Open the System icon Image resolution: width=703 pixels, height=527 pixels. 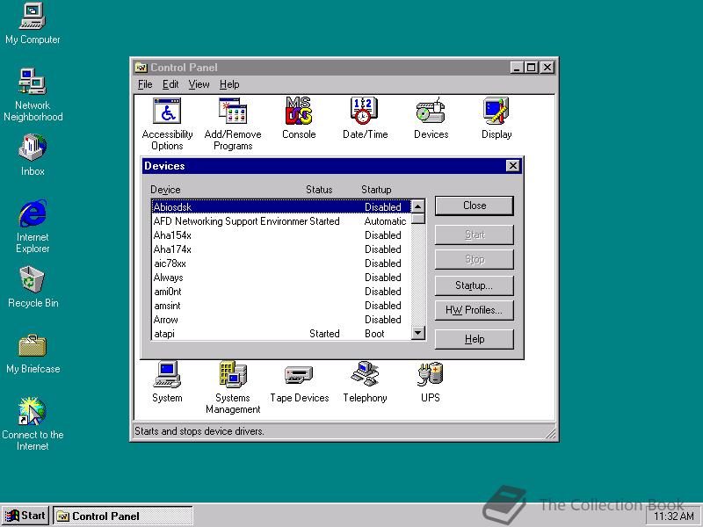coord(167,382)
